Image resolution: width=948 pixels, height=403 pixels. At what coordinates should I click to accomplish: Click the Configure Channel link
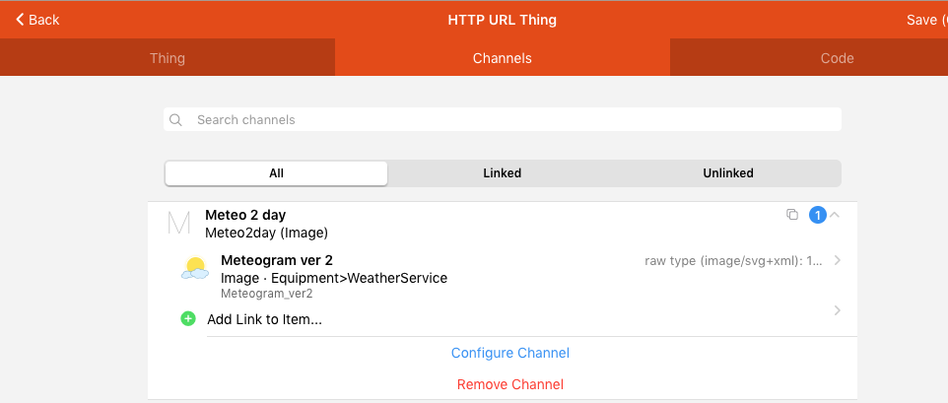[509, 353]
